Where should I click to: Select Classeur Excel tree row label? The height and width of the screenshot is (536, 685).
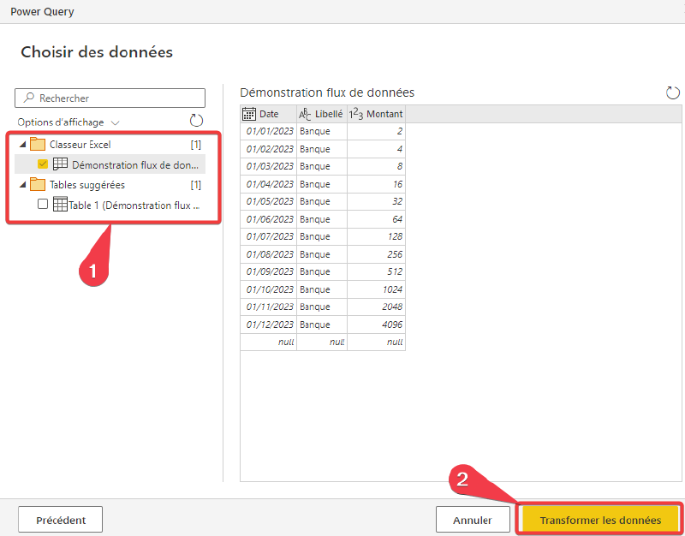click(80, 145)
